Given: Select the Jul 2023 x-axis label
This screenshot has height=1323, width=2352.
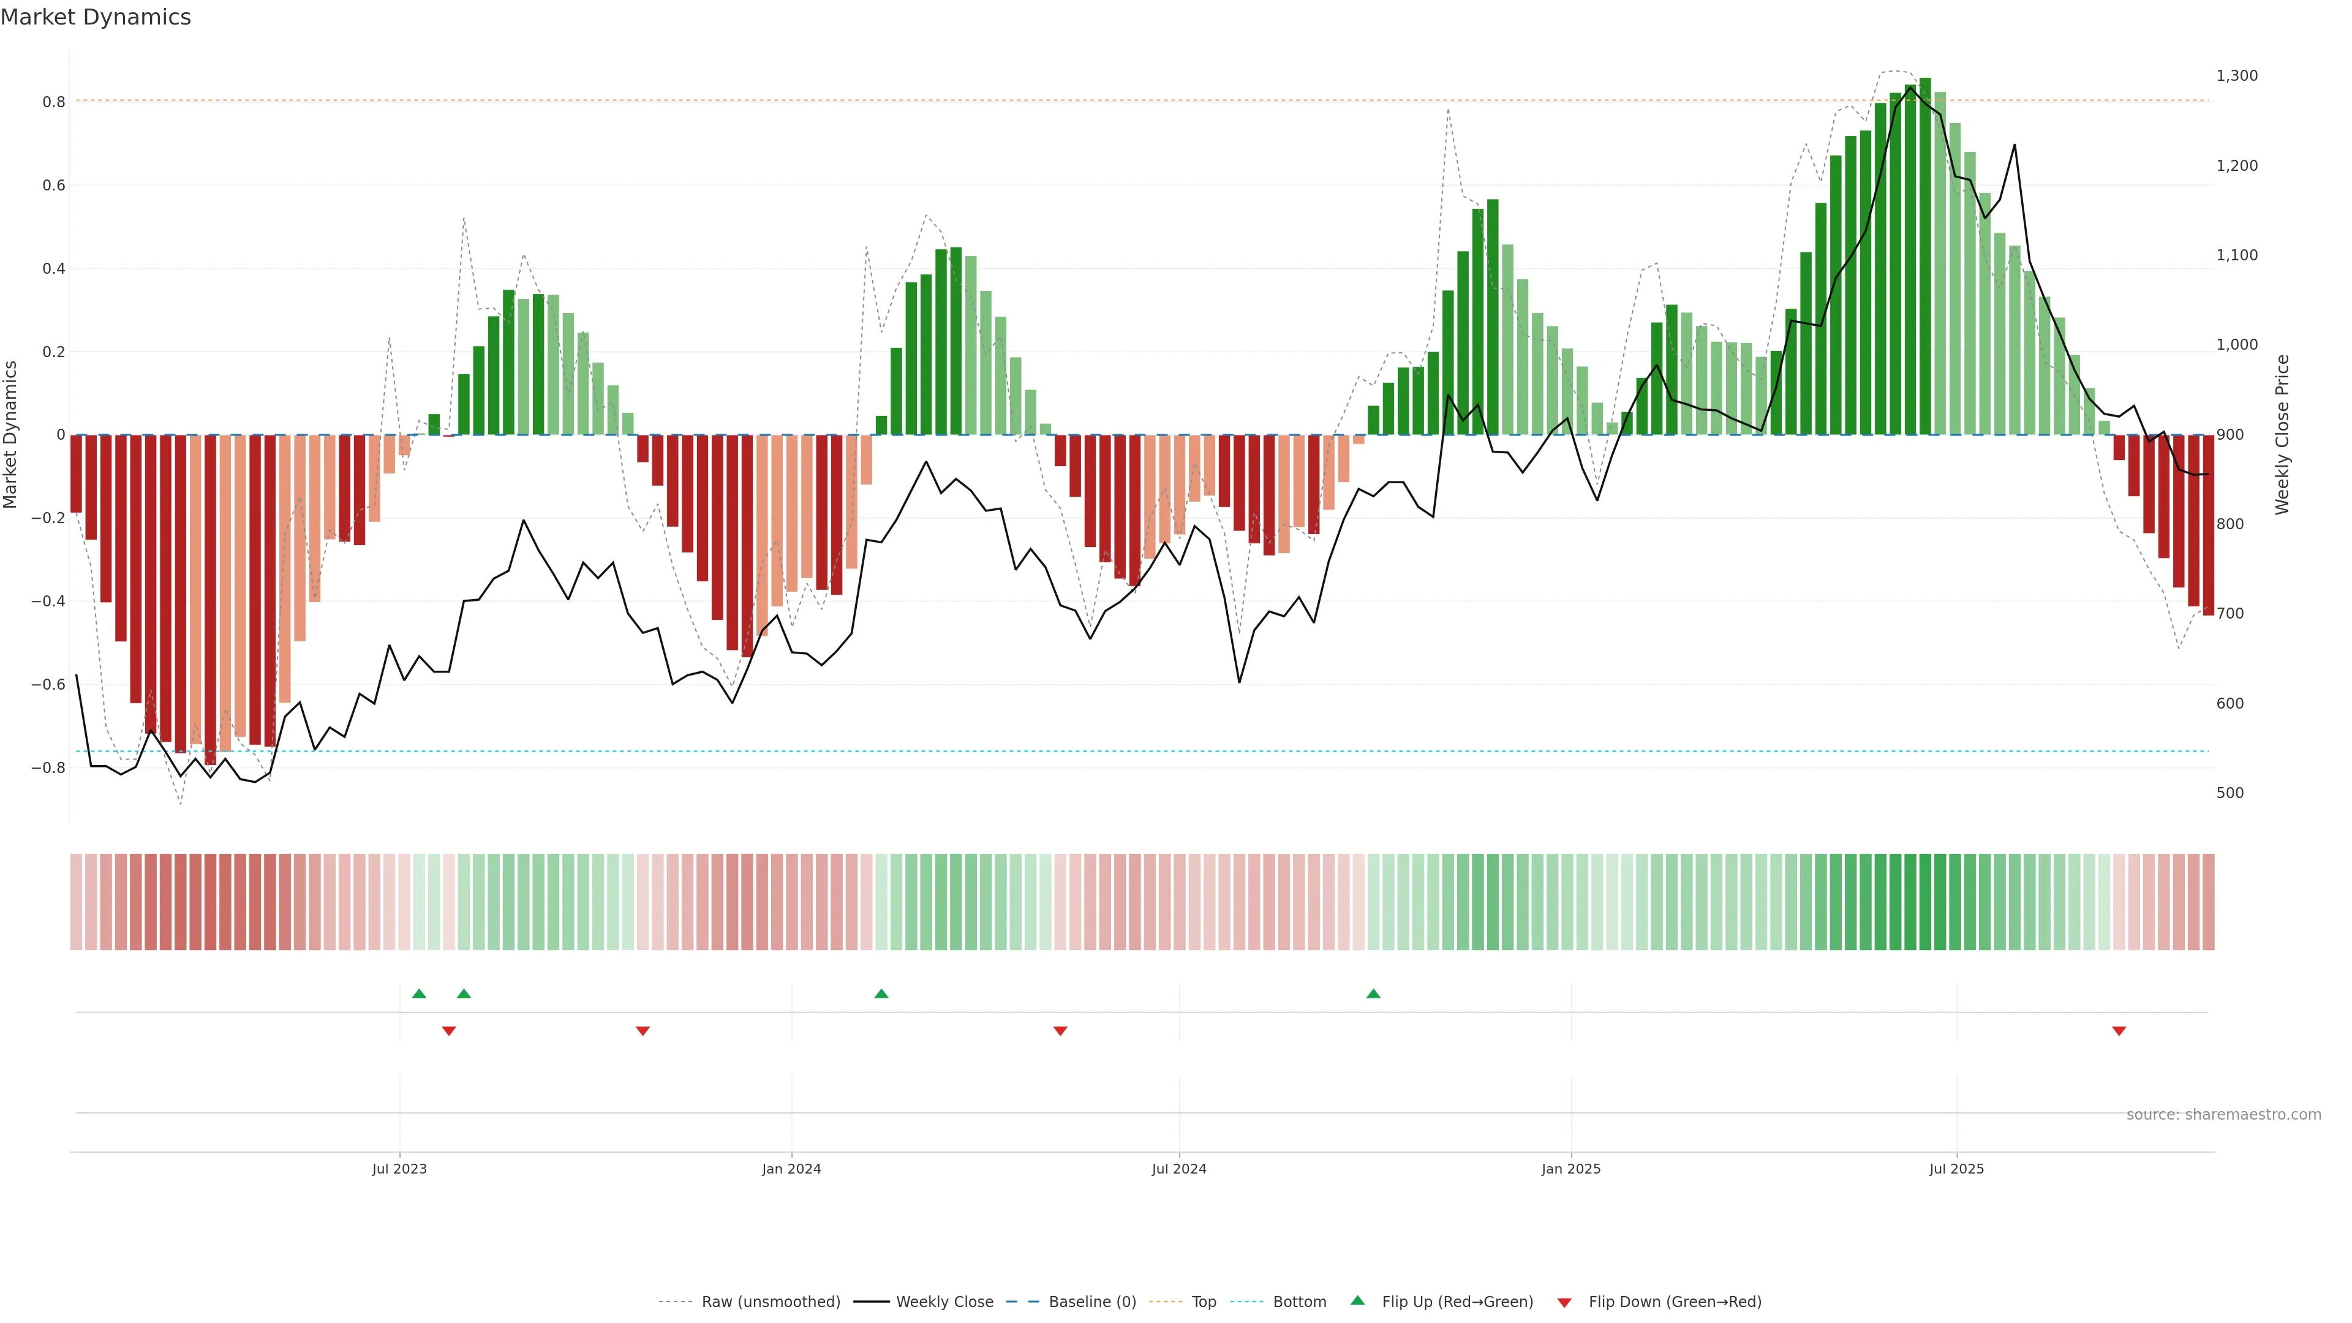Looking at the screenshot, I should pos(399,1169).
